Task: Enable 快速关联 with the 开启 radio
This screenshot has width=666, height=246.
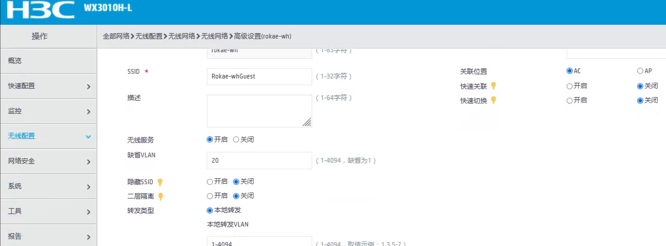Action: (569, 86)
